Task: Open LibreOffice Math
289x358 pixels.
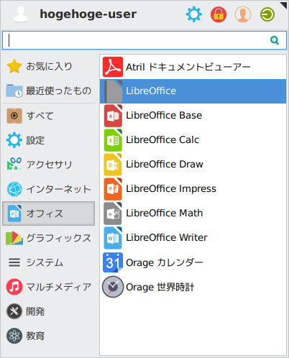Action: click(193, 214)
